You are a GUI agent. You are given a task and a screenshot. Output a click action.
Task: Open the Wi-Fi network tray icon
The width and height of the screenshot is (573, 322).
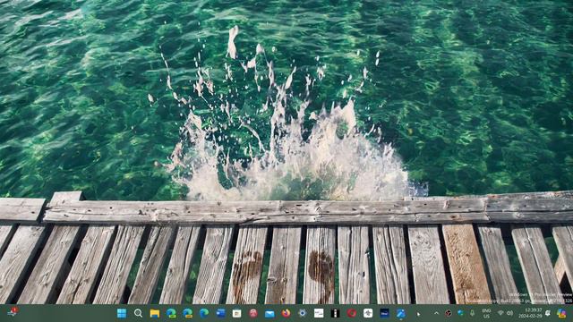click(x=500, y=313)
